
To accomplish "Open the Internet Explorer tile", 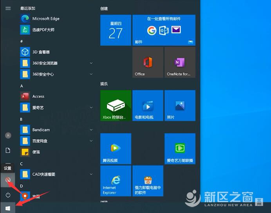I will tap(116, 181).
